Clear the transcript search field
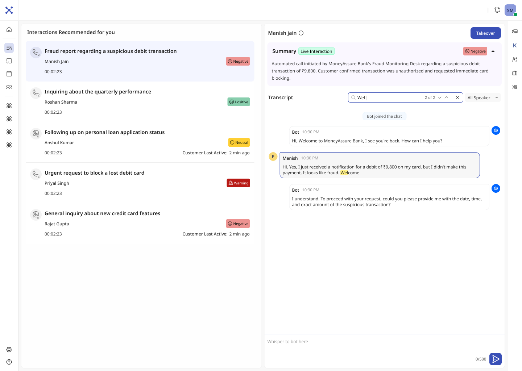 coord(457,97)
